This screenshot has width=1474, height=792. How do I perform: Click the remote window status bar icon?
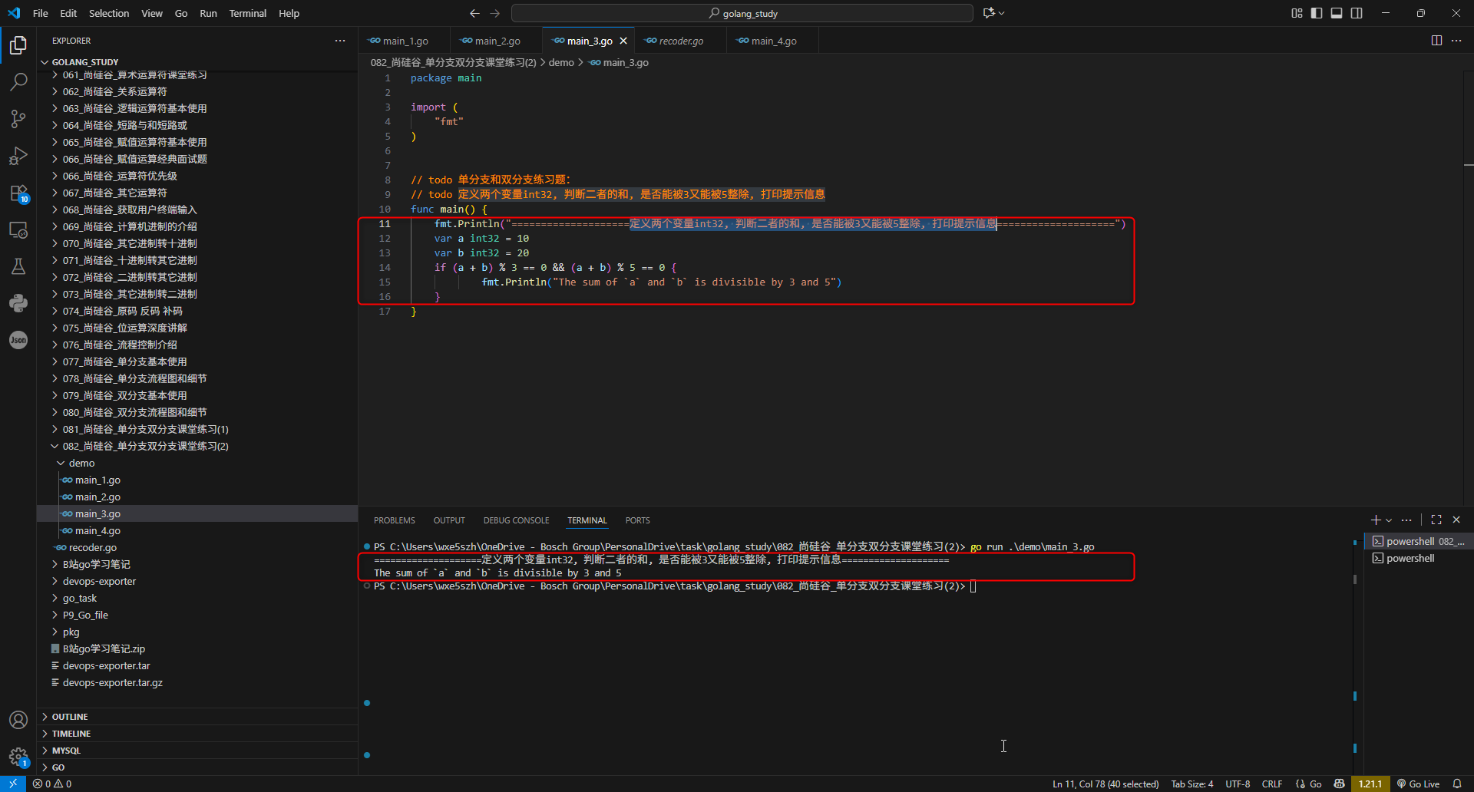[13, 784]
